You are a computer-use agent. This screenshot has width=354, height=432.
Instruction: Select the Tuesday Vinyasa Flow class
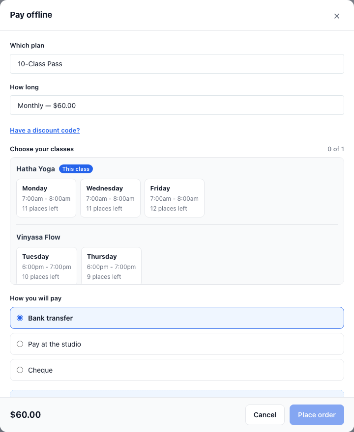[47, 266]
